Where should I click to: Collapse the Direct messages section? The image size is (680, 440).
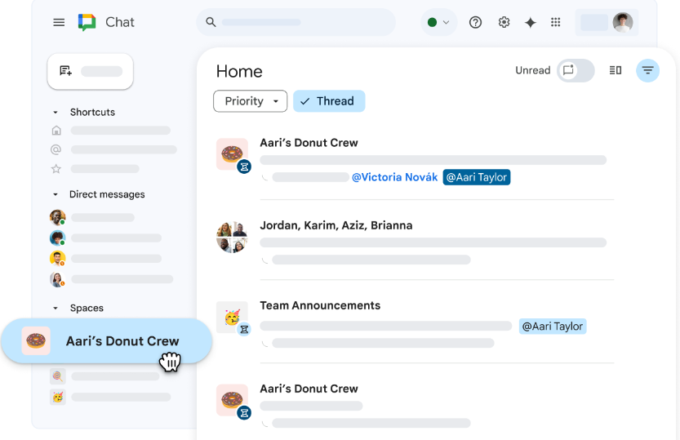(x=55, y=194)
